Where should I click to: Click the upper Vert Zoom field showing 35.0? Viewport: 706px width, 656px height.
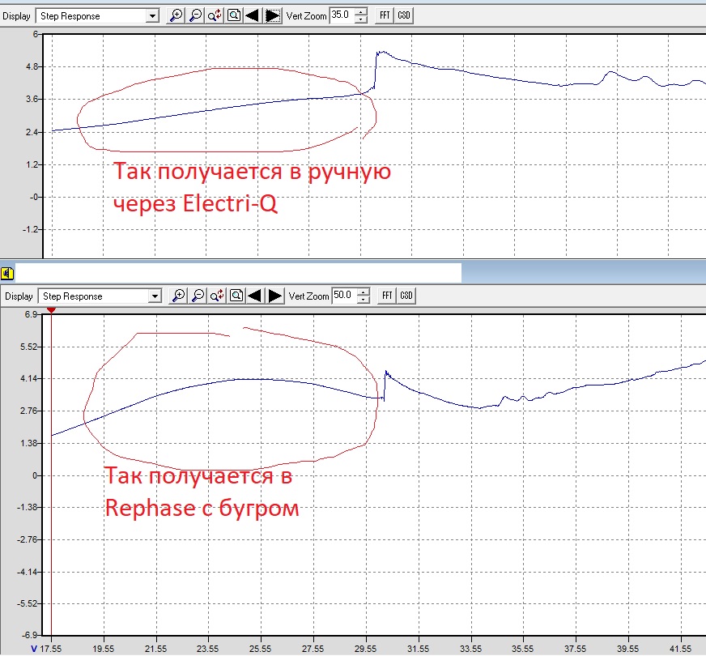click(x=342, y=15)
